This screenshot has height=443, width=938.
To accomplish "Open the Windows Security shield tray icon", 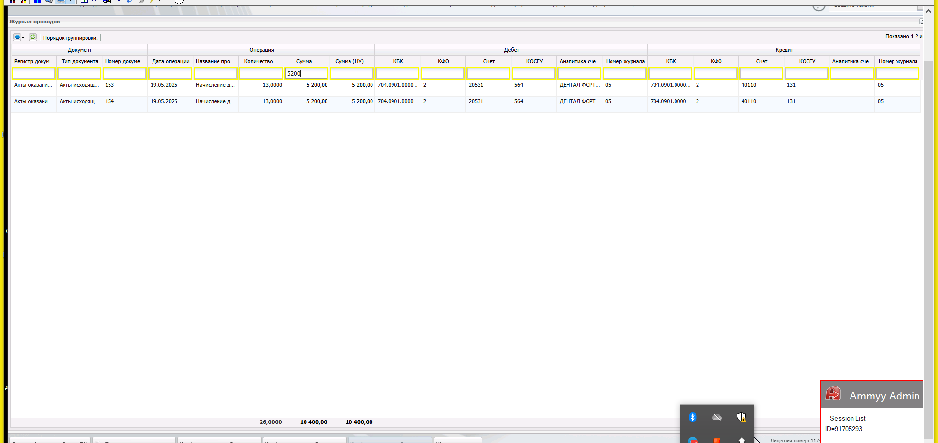I will 742,417.
